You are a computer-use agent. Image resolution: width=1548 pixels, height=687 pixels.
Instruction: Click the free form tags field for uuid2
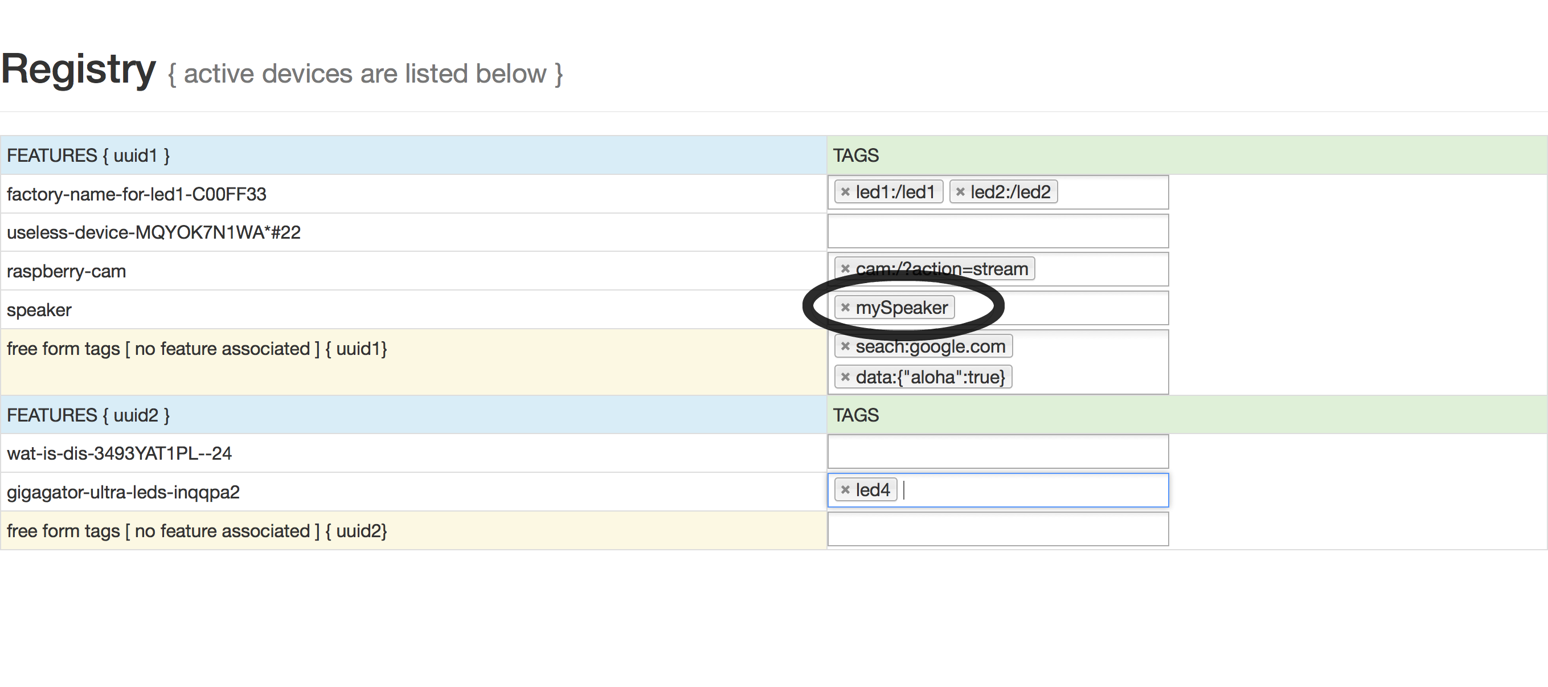point(998,529)
